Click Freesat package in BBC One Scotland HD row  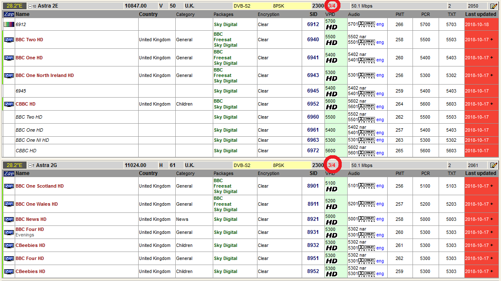[x=223, y=186]
